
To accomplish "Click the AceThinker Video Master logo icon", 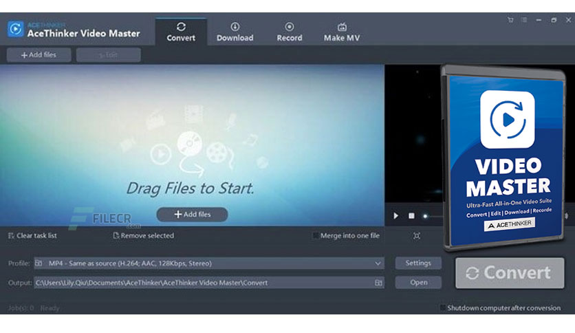I will [x=15, y=29].
